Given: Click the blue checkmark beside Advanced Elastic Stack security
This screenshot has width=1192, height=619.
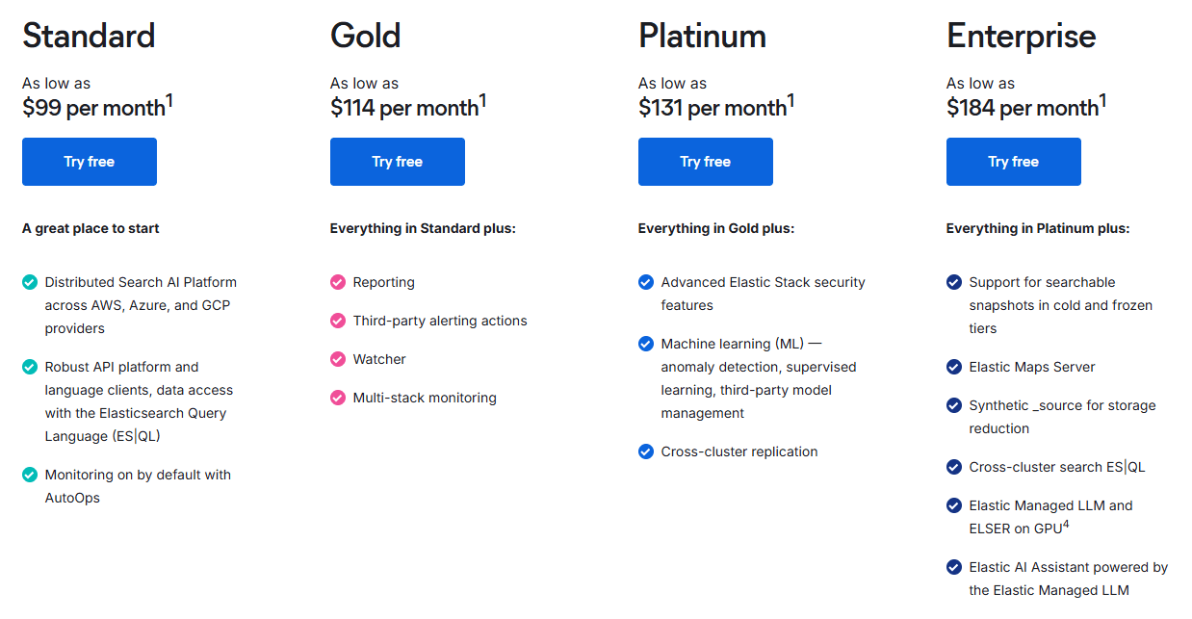Looking at the screenshot, I should click(646, 282).
